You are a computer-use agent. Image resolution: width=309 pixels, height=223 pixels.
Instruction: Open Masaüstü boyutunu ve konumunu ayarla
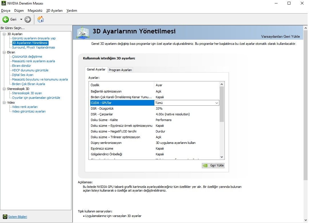point(40,79)
